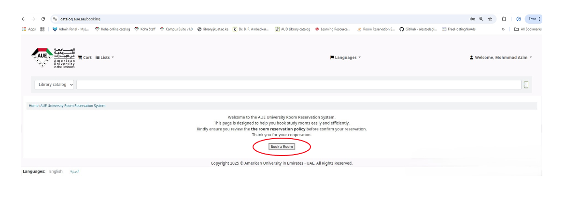Go to Home breadcrumb link
The height and width of the screenshot is (200, 565).
tap(33, 105)
